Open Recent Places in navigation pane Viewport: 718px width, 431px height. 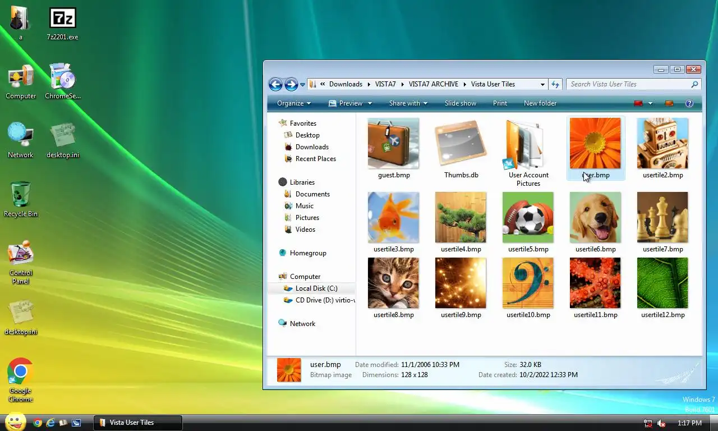(315, 159)
